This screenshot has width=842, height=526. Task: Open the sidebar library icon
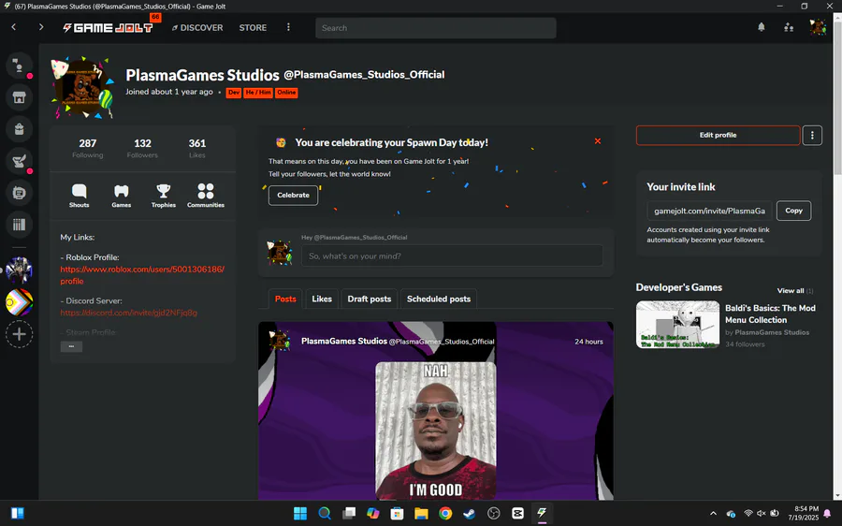20,224
